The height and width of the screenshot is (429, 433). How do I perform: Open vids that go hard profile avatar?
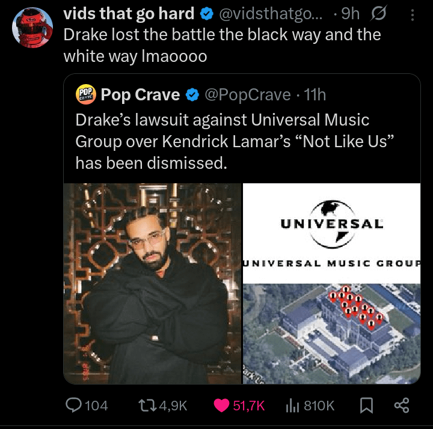[32, 28]
